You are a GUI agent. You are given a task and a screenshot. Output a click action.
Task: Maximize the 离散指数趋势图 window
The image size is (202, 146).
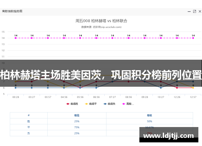194,11
